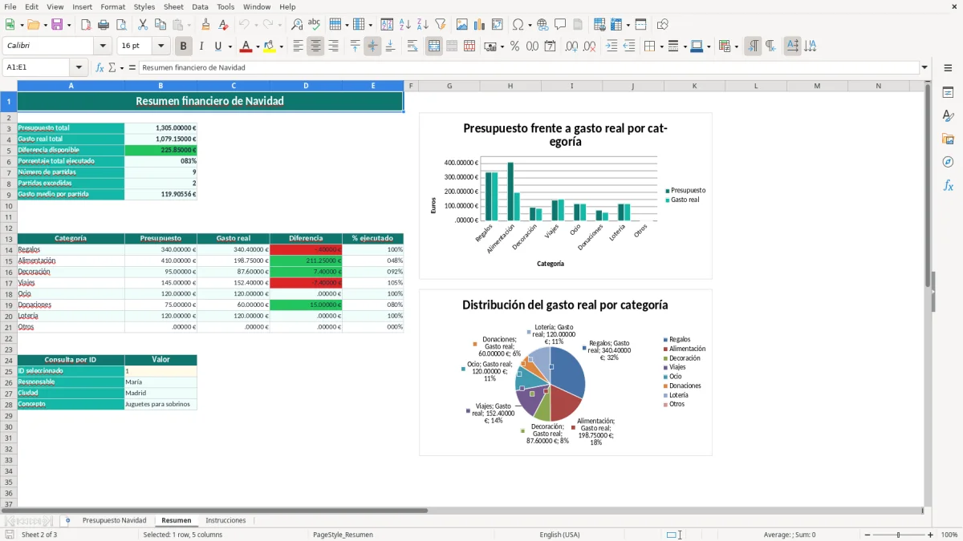Click the Save document icon
This screenshot has width=963, height=541.
(57, 25)
